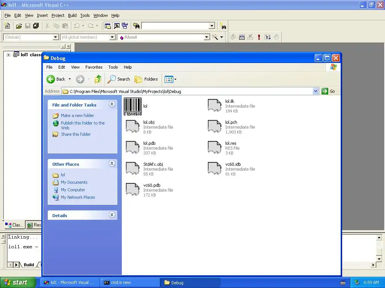This screenshot has width=385, height=288.
Task: Open the Back history dropdown arrow
Action: click(x=70, y=79)
